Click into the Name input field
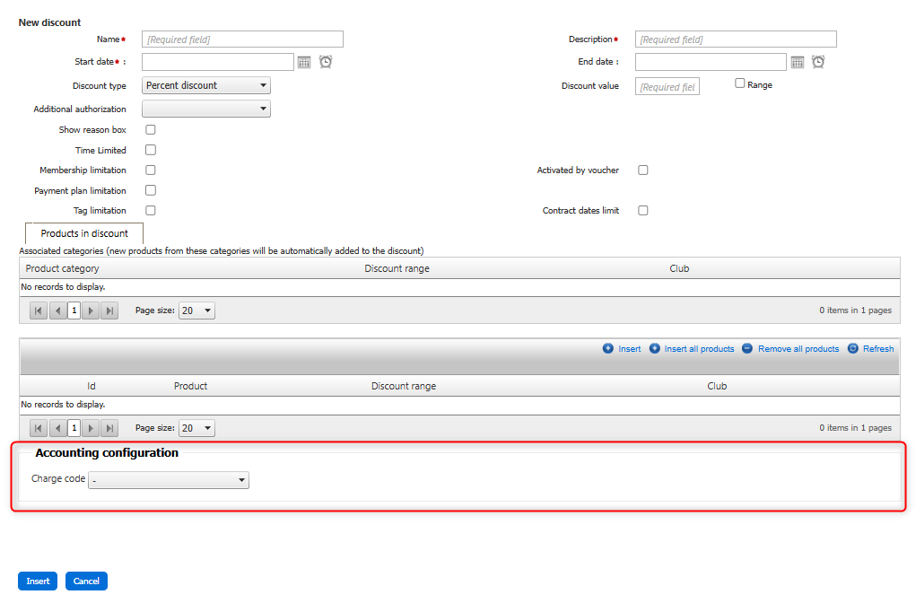The image size is (916, 612). point(242,39)
